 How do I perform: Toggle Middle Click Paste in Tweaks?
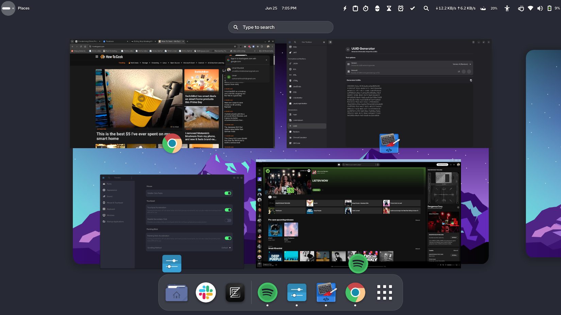click(228, 193)
